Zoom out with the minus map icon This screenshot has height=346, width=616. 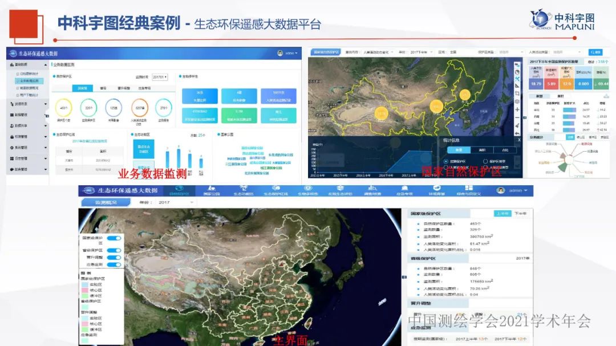(517, 117)
